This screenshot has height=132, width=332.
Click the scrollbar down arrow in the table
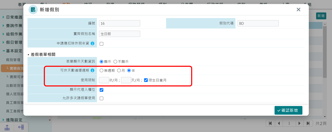point(324,117)
